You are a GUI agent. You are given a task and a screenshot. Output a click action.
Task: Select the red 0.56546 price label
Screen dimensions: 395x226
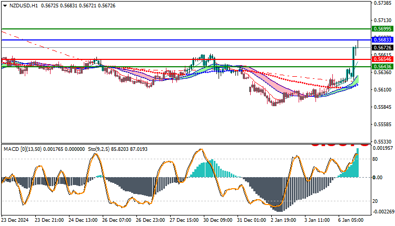pyautogui.click(x=382, y=59)
